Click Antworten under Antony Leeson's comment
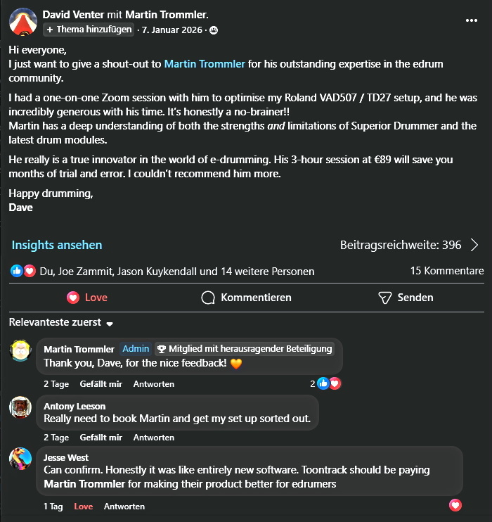This screenshot has height=522, width=492. [x=153, y=438]
